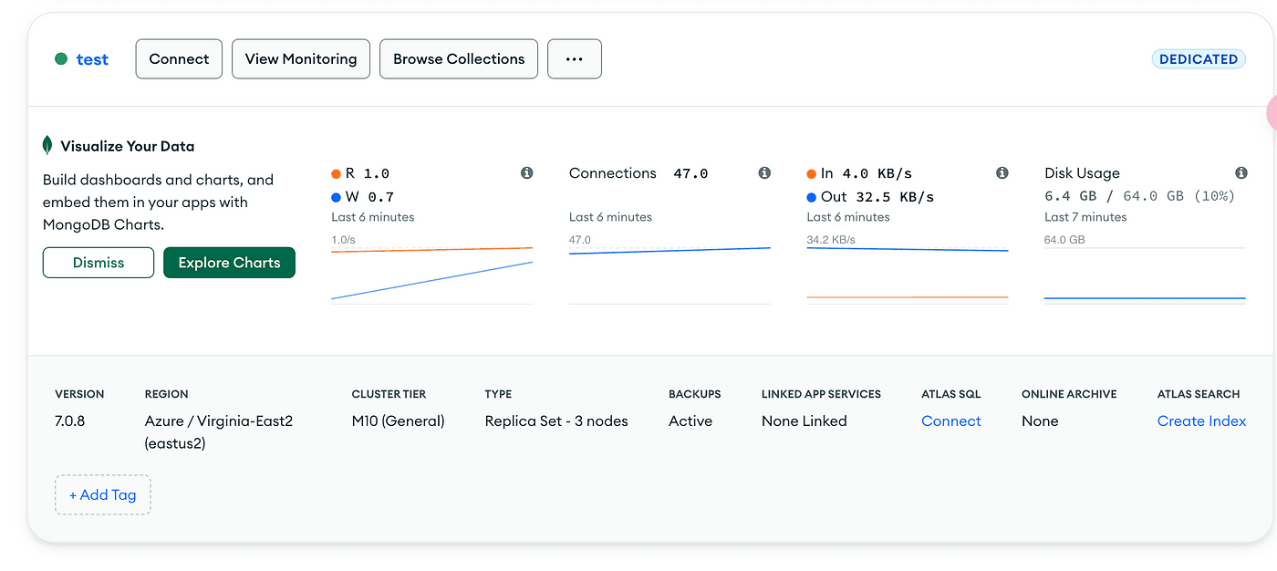Click the DEDICATED tier badge
Screen dimensions: 1277x571
tap(1199, 58)
